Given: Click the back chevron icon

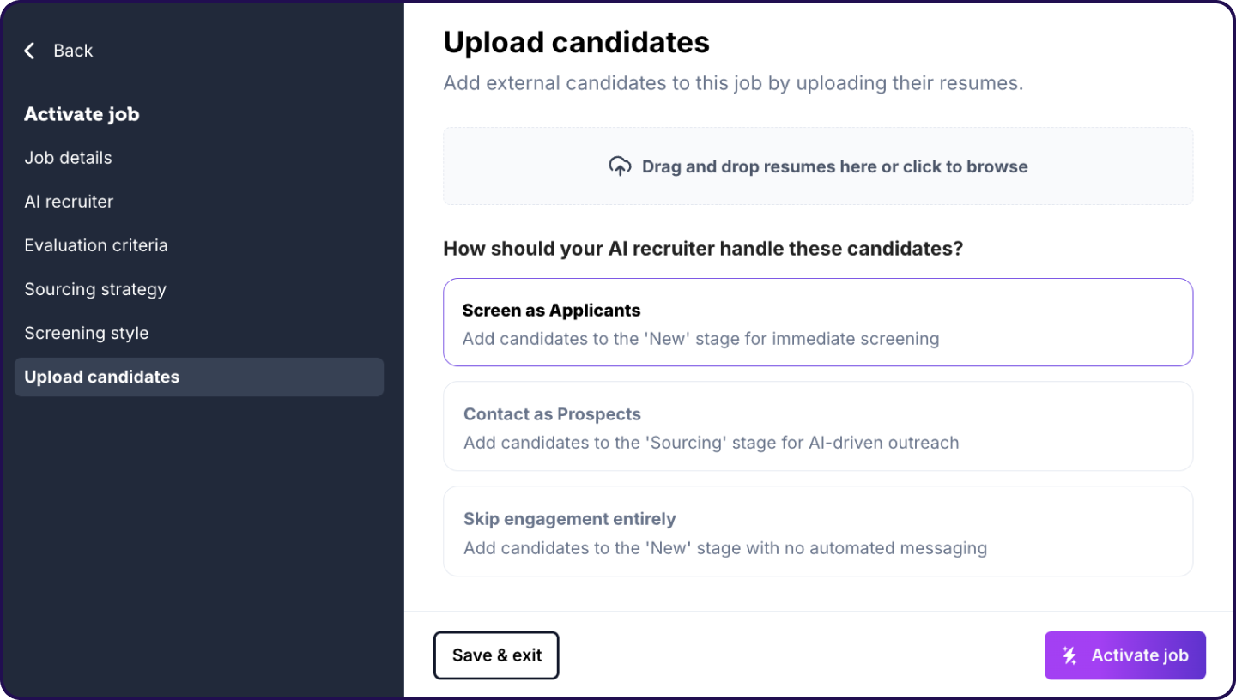Looking at the screenshot, I should click(x=29, y=51).
